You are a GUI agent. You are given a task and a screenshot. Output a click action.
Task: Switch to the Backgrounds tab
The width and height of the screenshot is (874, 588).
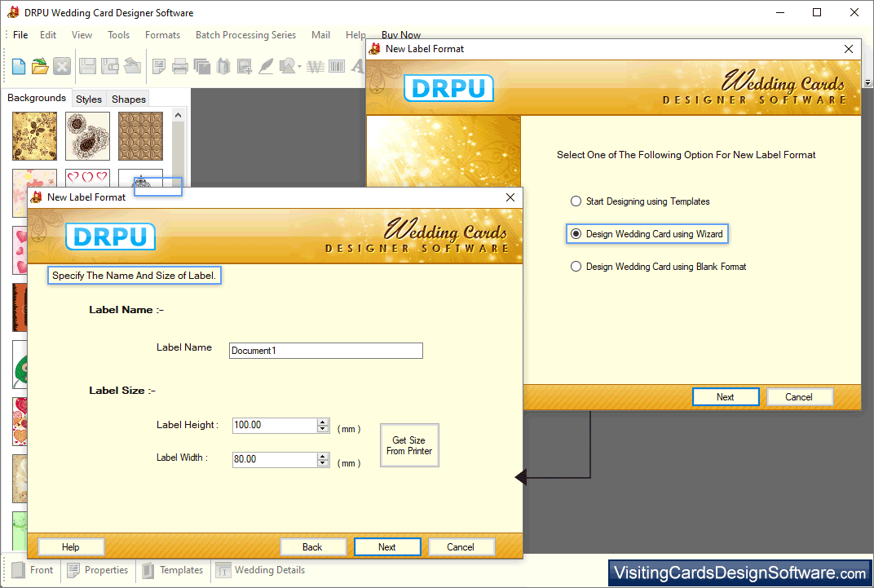pyautogui.click(x=37, y=98)
